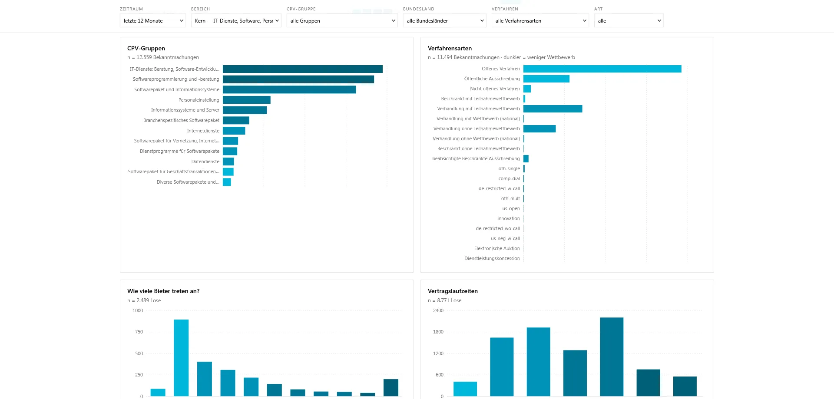
Task: Open the Bereich dropdown showing 'Kern — IT-Dienste'
Action: (236, 20)
